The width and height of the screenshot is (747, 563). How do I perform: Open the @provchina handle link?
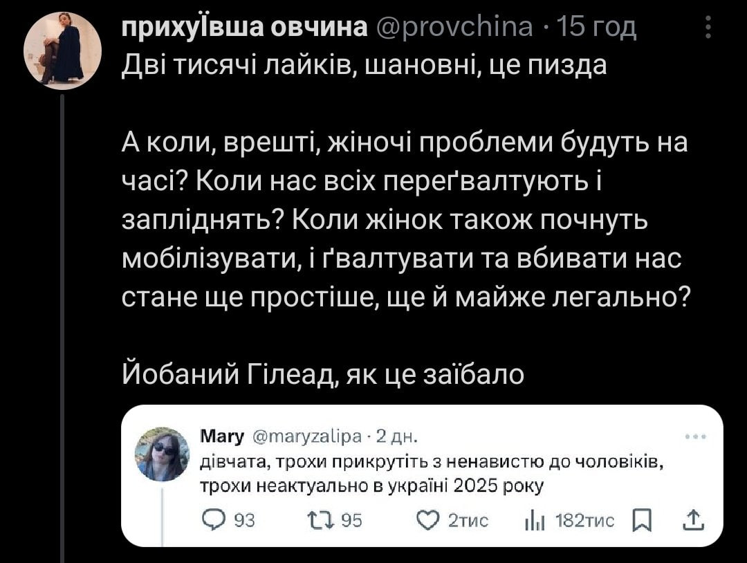(x=454, y=27)
